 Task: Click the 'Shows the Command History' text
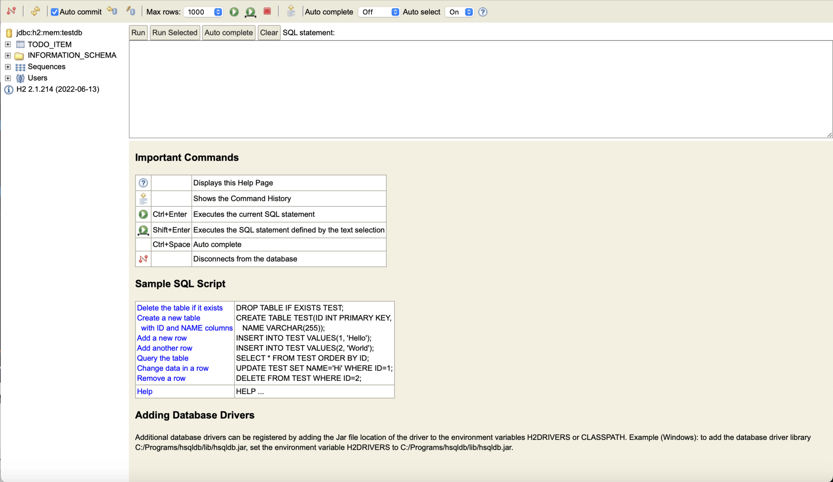[x=242, y=199]
